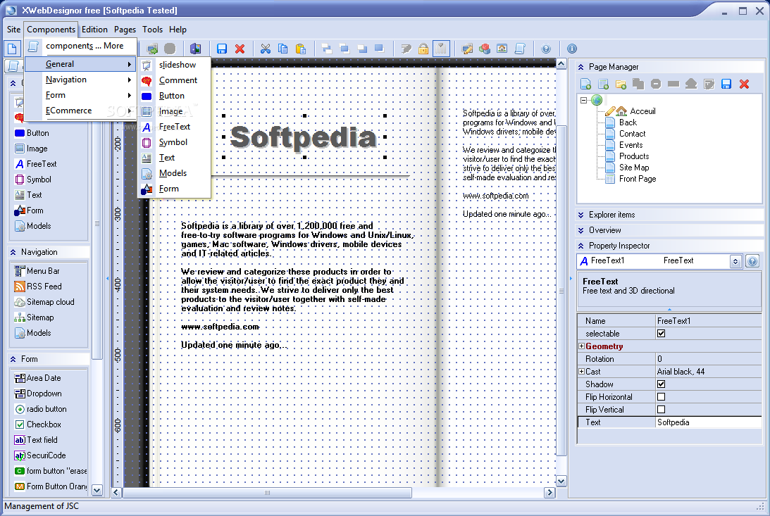
Task: Open the Site menu
Action: (14, 30)
